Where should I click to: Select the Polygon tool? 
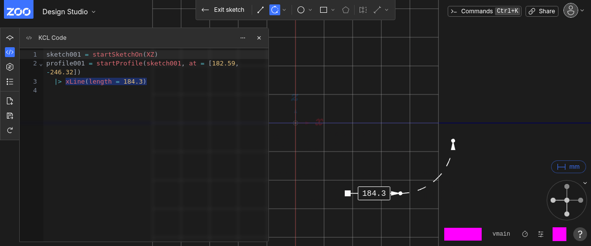coord(346,10)
